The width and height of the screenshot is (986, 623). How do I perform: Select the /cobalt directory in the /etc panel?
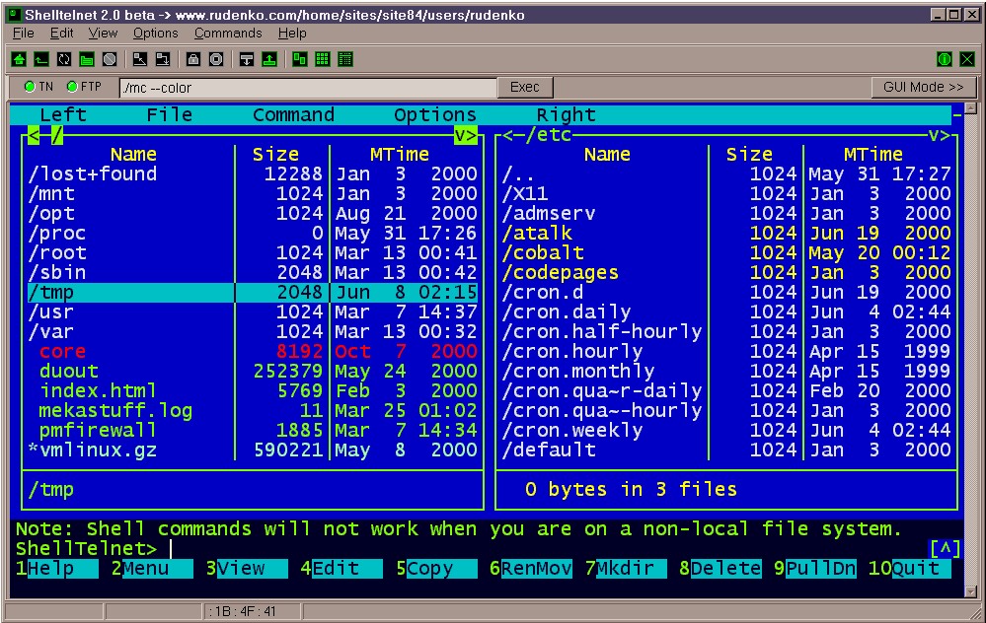click(x=726, y=253)
